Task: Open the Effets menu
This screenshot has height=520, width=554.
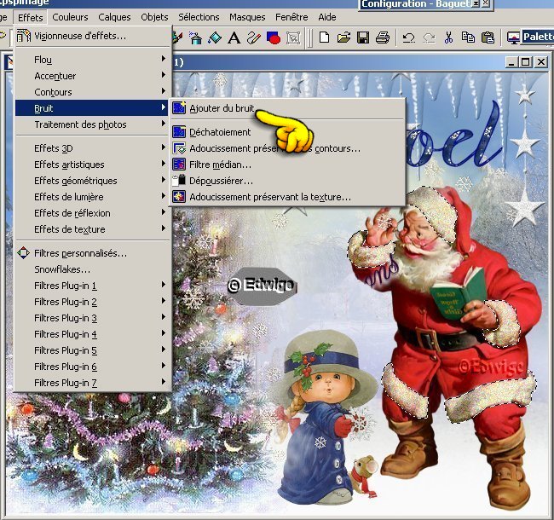Action: [x=31, y=17]
